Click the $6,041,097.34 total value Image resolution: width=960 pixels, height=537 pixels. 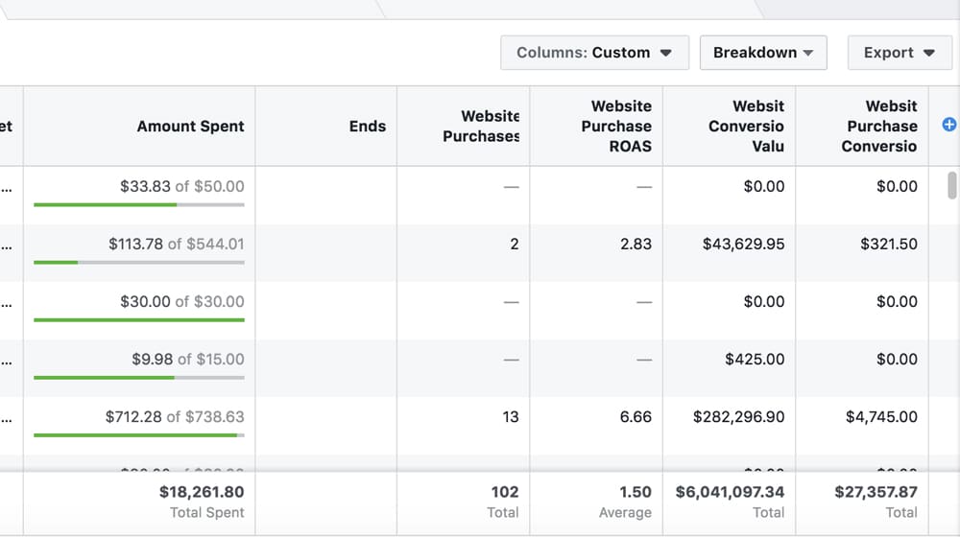click(x=730, y=492)
